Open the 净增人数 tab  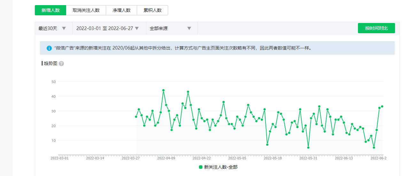pos(121,10)
